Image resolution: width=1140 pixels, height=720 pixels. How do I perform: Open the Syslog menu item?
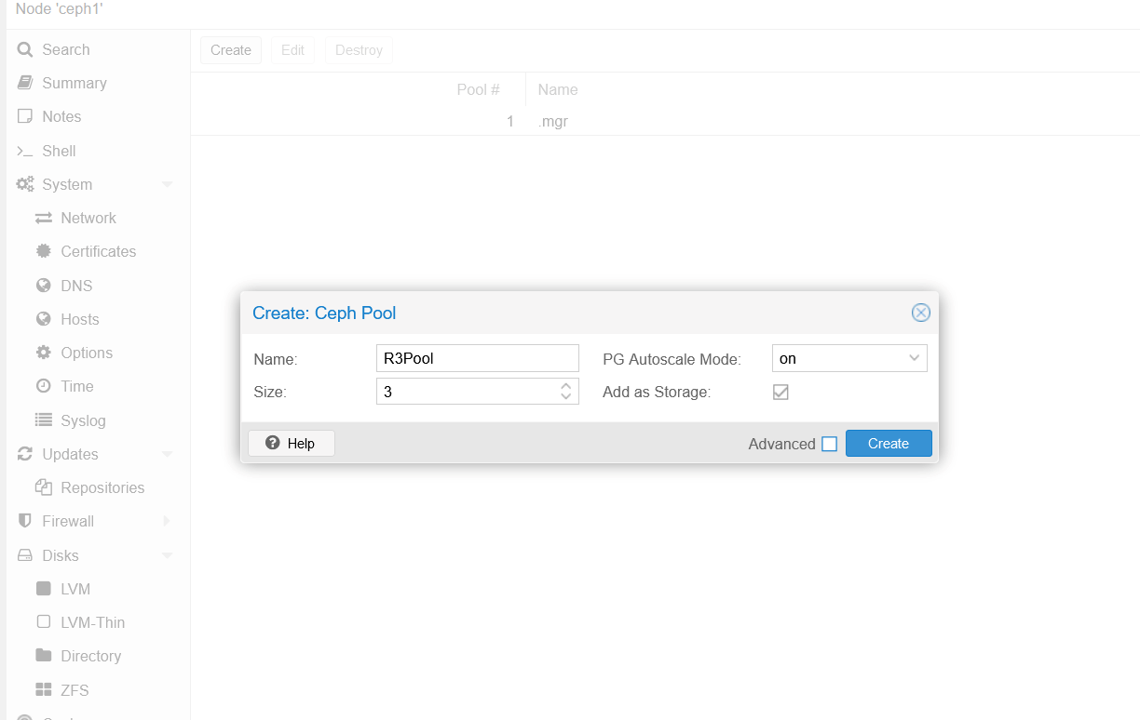[x=83, y=420]
